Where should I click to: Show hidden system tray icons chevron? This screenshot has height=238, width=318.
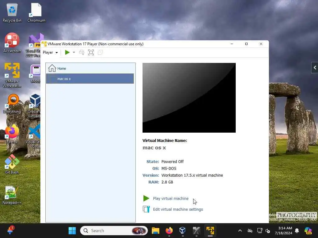pyautogui.click(x=240, y=231)
